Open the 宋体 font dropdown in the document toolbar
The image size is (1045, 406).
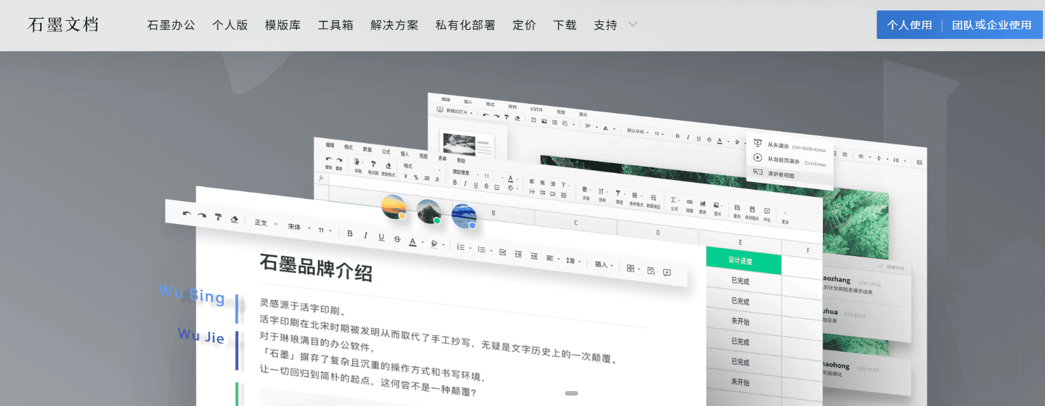pos(299,227)
